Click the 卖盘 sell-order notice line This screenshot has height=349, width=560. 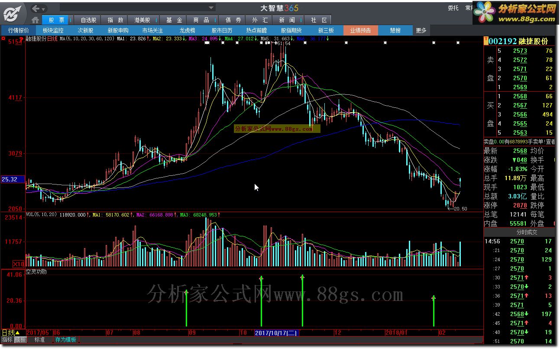[520, 142]
